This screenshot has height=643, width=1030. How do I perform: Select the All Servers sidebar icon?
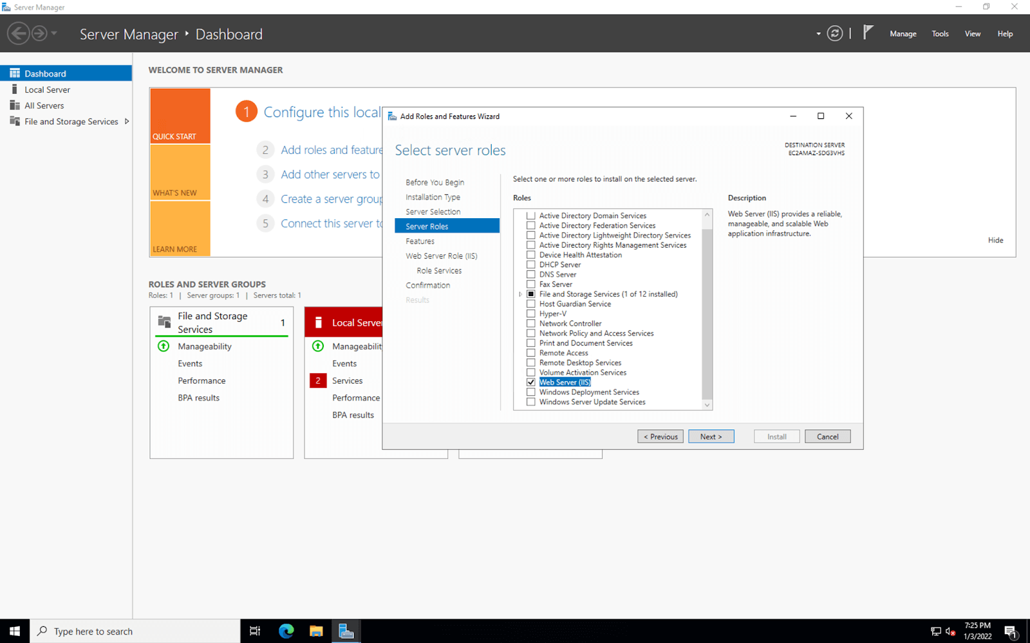[15, 105]
